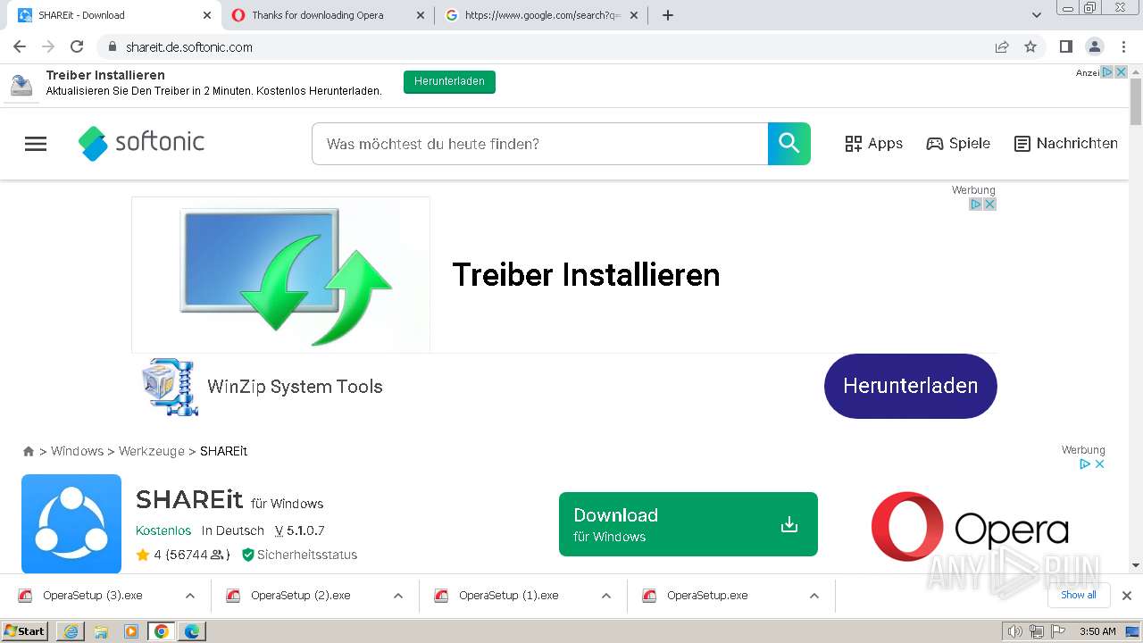Close the Google search tab
The width and height of the screenshot is (1143, 643).
[x=634, y=15]
